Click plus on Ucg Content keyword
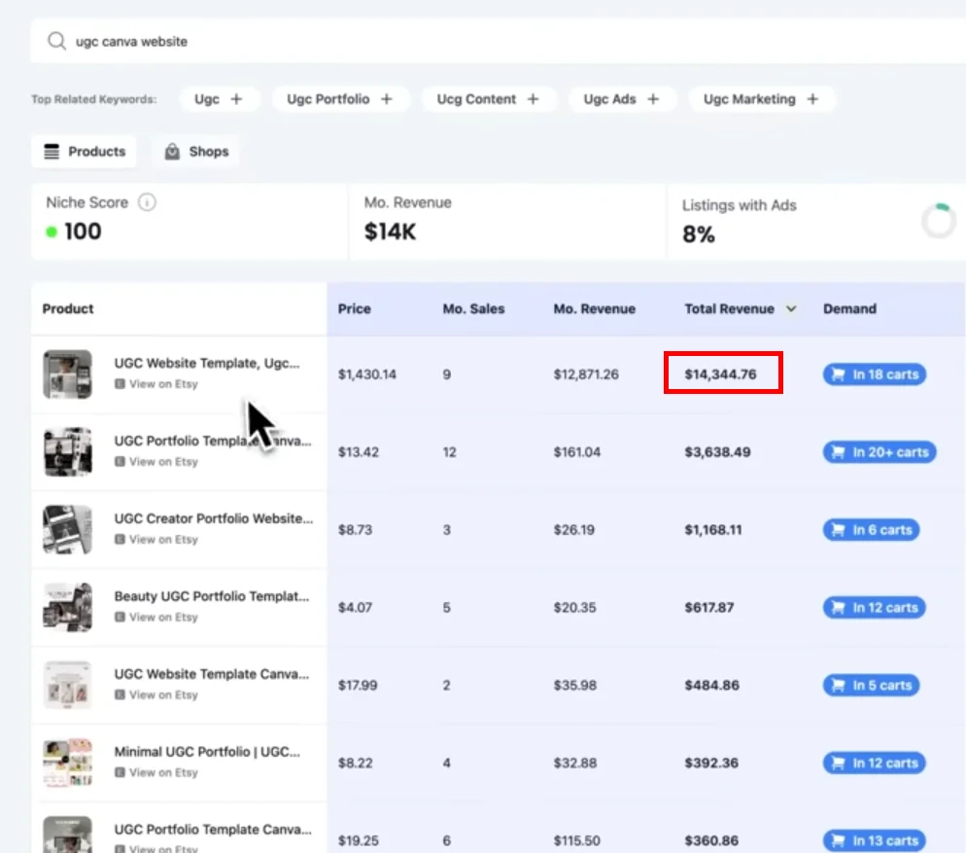The height and width of the screenshot is (853, 966). click(533, 99)
